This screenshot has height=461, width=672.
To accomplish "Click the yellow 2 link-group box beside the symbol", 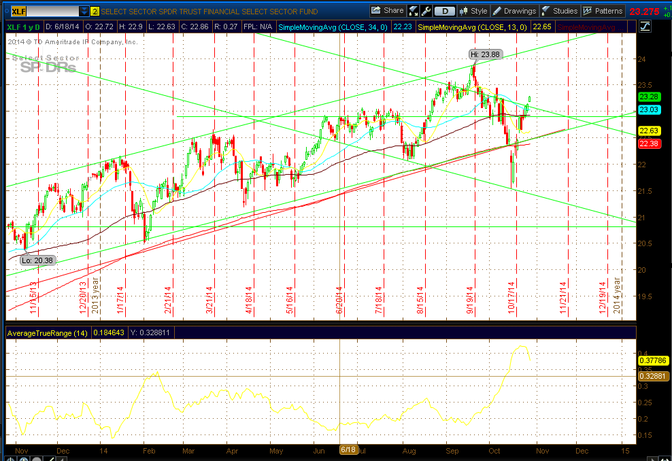I will 95,11.
